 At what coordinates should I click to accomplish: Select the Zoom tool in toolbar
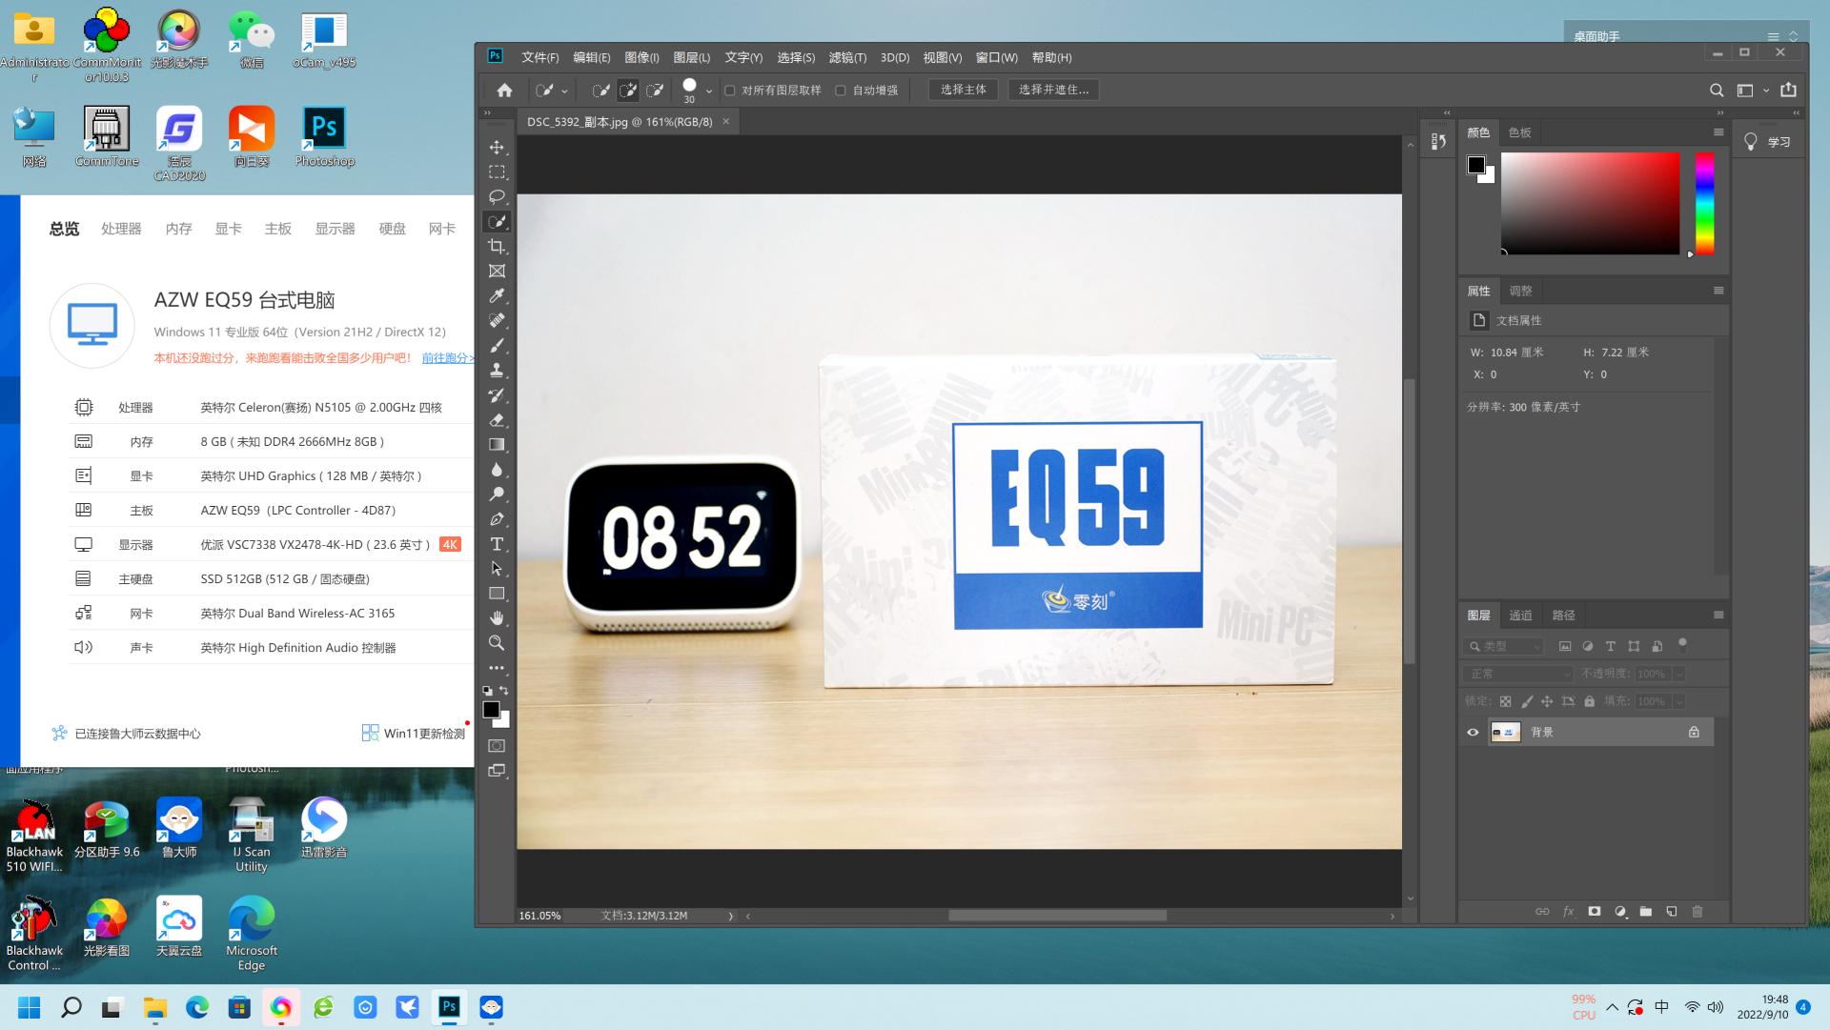coord(497,643)
